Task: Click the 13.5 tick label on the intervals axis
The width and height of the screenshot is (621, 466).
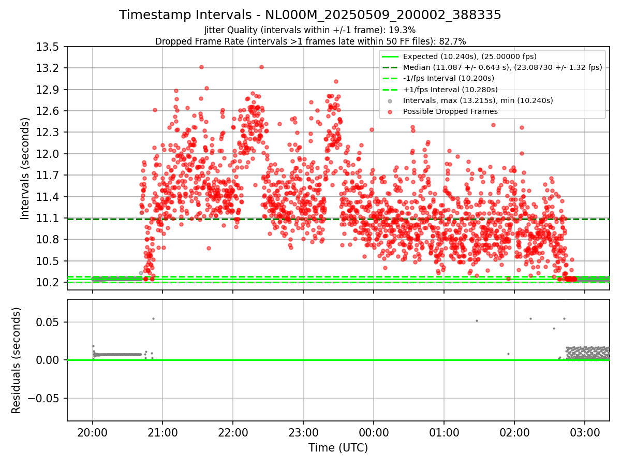Action: (48, 47)
